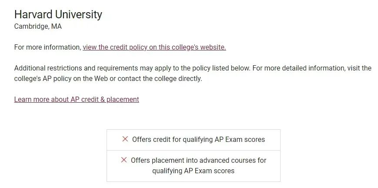The image size is (378, 188).
Task: Click the word "Harvard" in the title
Action: [33, 14]
